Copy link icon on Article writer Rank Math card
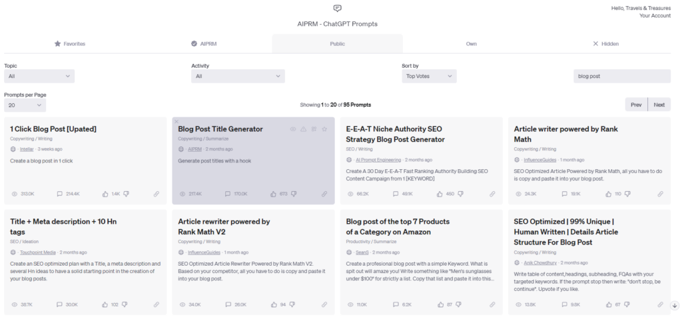Screen dimensions: 682x317 pos(660,194)
